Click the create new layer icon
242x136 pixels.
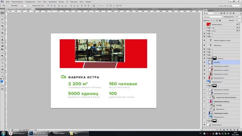[x=234, y=130]
